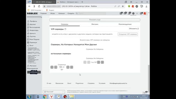Open Магазин in the sidebar
The height and width of the screenshot is (99, 176).
pyautogui.click(x=32, y=66)
